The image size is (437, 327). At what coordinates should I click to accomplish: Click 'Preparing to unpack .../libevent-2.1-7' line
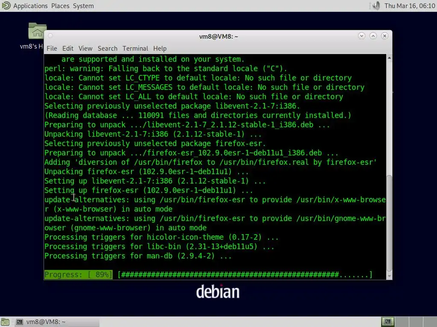pos(187,125)
